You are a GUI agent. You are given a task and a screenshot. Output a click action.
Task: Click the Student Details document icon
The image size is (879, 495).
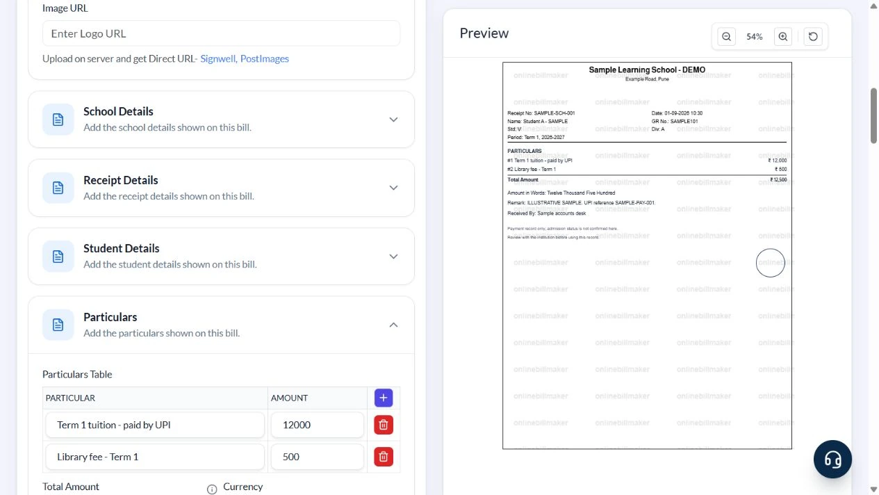58,257
